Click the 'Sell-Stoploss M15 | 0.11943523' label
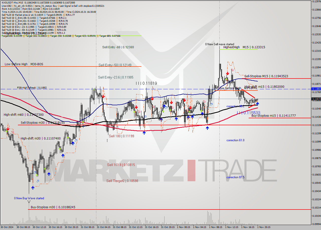Image resolution: width=321 pixels, height=230 pixels. coord(266,76)
